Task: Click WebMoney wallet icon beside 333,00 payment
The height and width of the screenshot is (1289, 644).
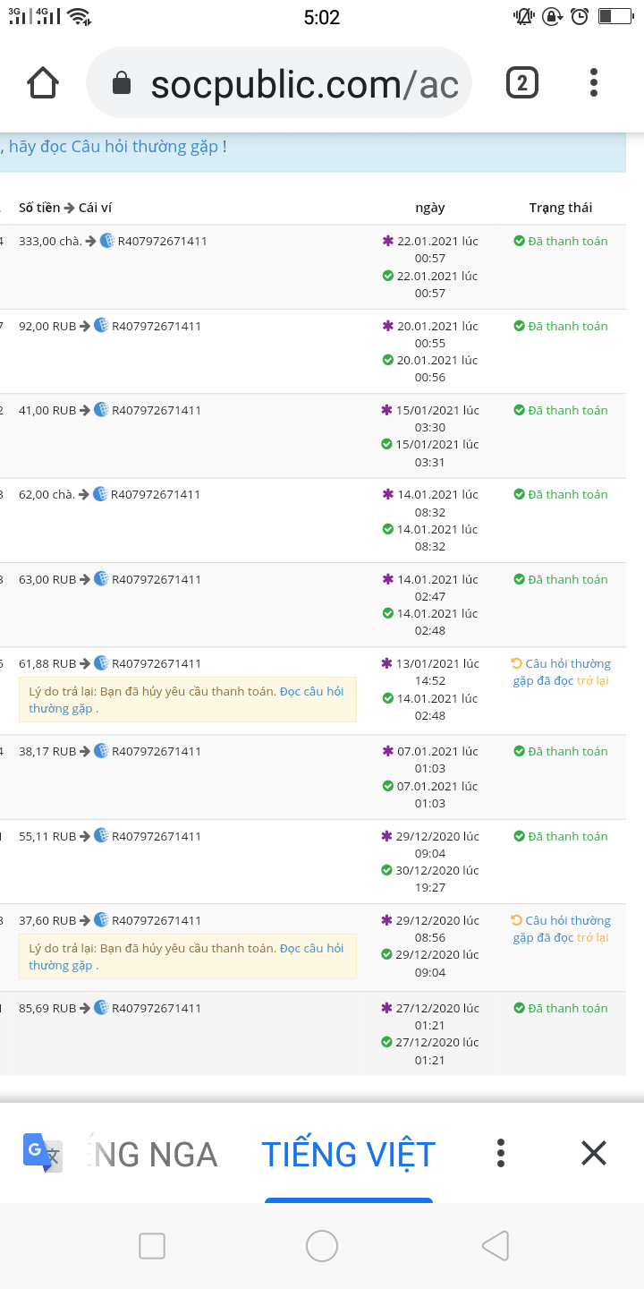Action: point(107,241)
